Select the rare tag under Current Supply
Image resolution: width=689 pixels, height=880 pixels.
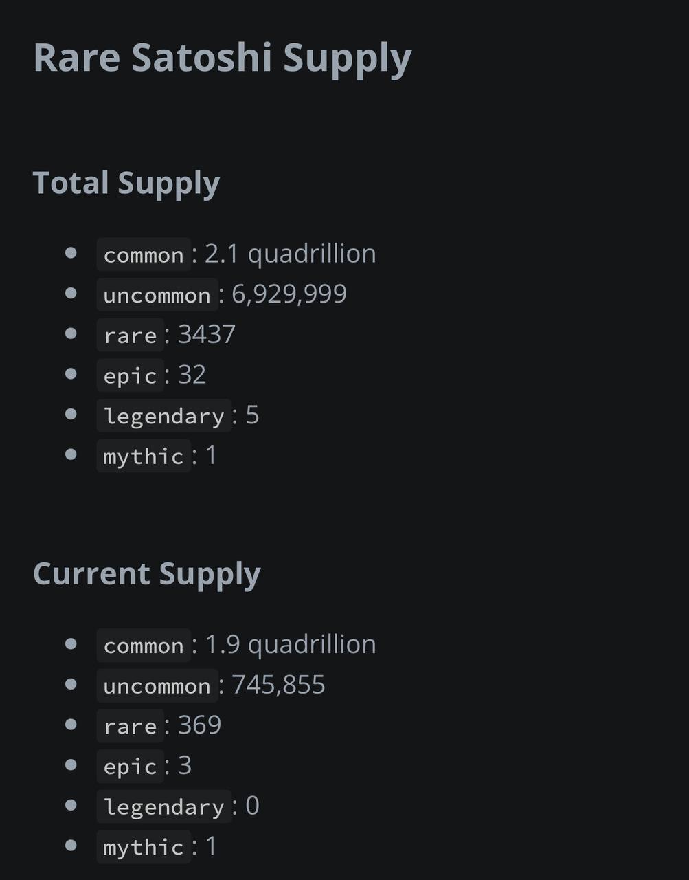(131, 726)
